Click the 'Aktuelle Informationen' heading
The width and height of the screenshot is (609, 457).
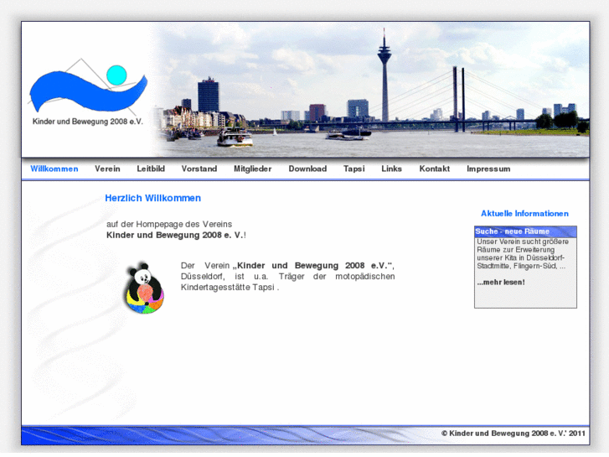(x=524, y=214)
